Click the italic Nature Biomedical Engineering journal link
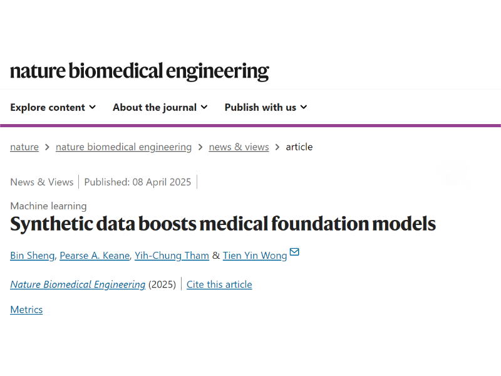This screenshot has width=501, height=376. tap(78, 285)
